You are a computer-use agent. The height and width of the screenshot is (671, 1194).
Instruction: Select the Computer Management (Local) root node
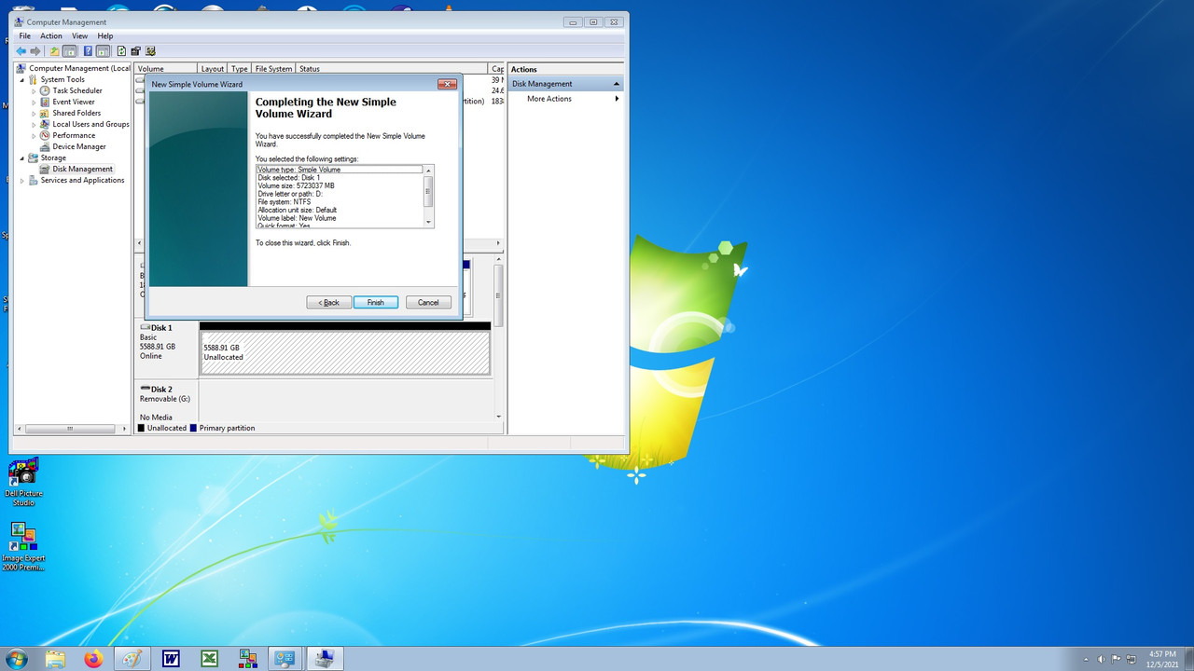pos(79,68)
